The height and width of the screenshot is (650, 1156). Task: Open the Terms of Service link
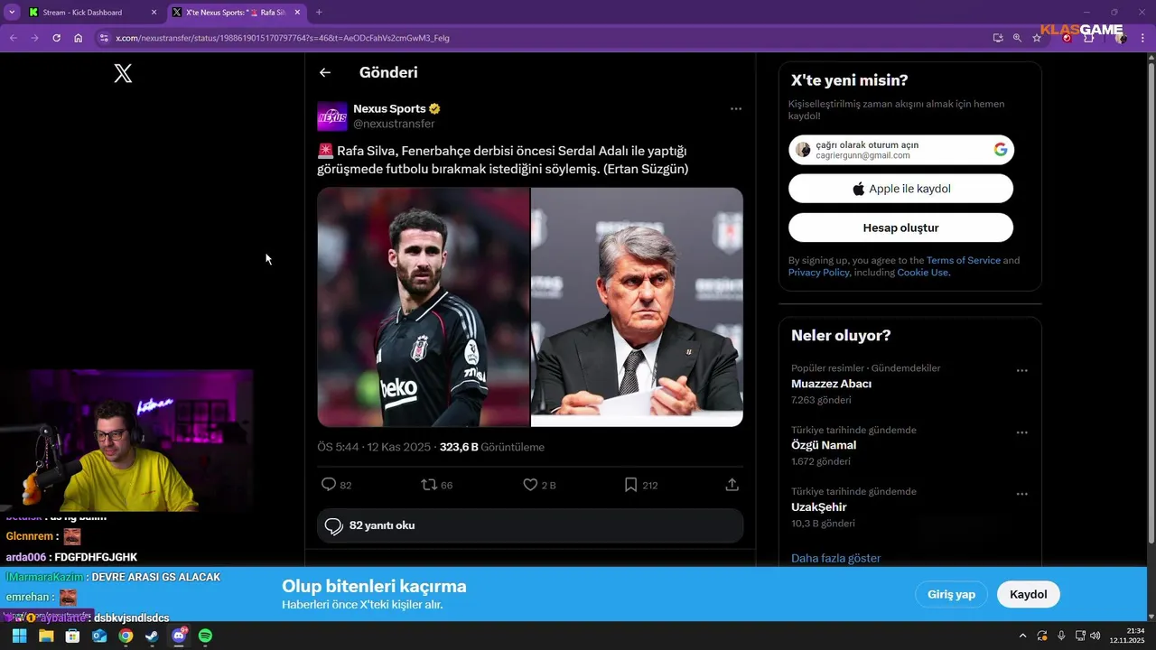pyautogui.click(x=963, y=260)
